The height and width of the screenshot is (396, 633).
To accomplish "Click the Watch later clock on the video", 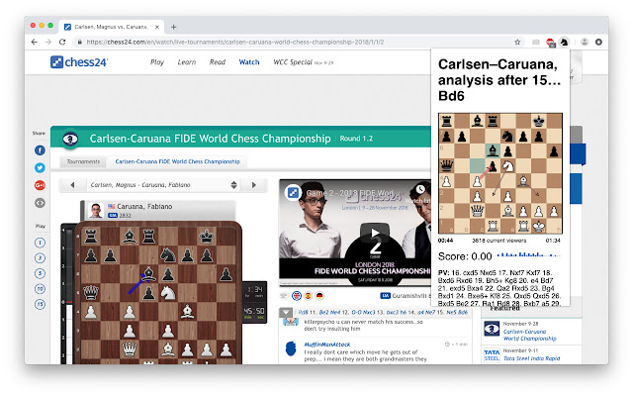I will click(x=420, y=189).
